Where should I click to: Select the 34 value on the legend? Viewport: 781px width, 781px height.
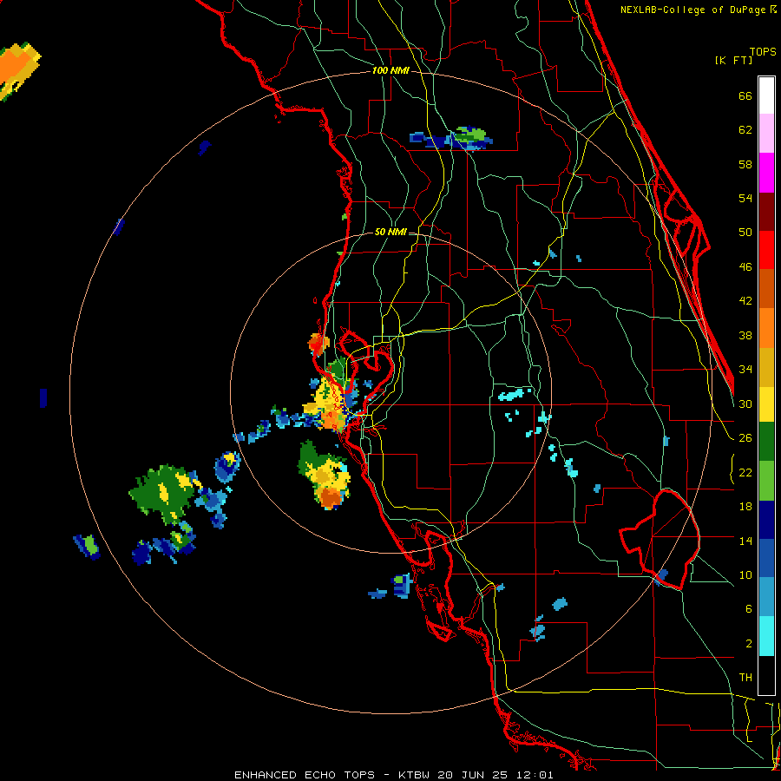[x=745, y=370]
